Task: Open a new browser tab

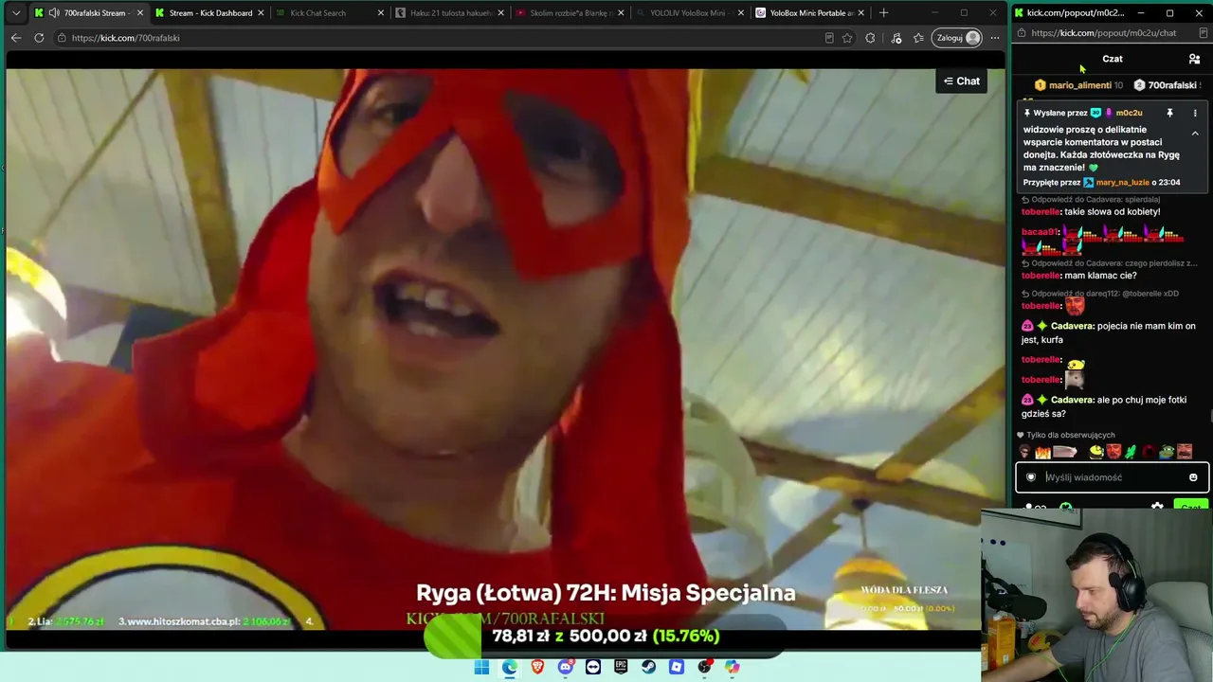Action: click(883, 13)
